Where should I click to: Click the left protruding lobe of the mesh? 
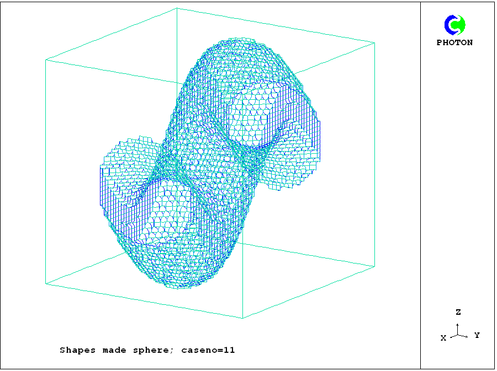(x=119, y=165)
